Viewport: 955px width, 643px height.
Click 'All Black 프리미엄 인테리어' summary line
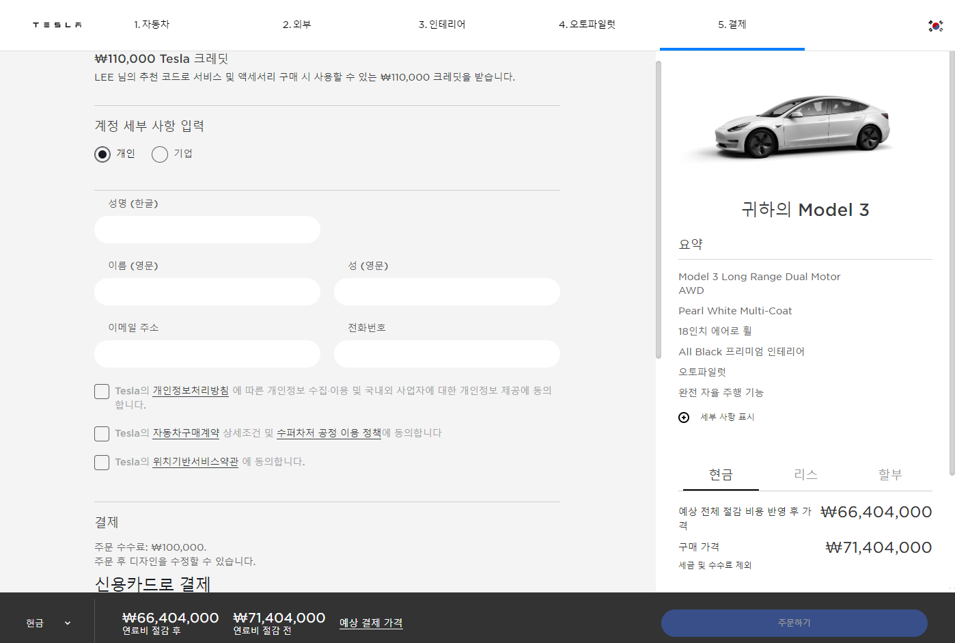pyautogui.click(x=741, y=351)
